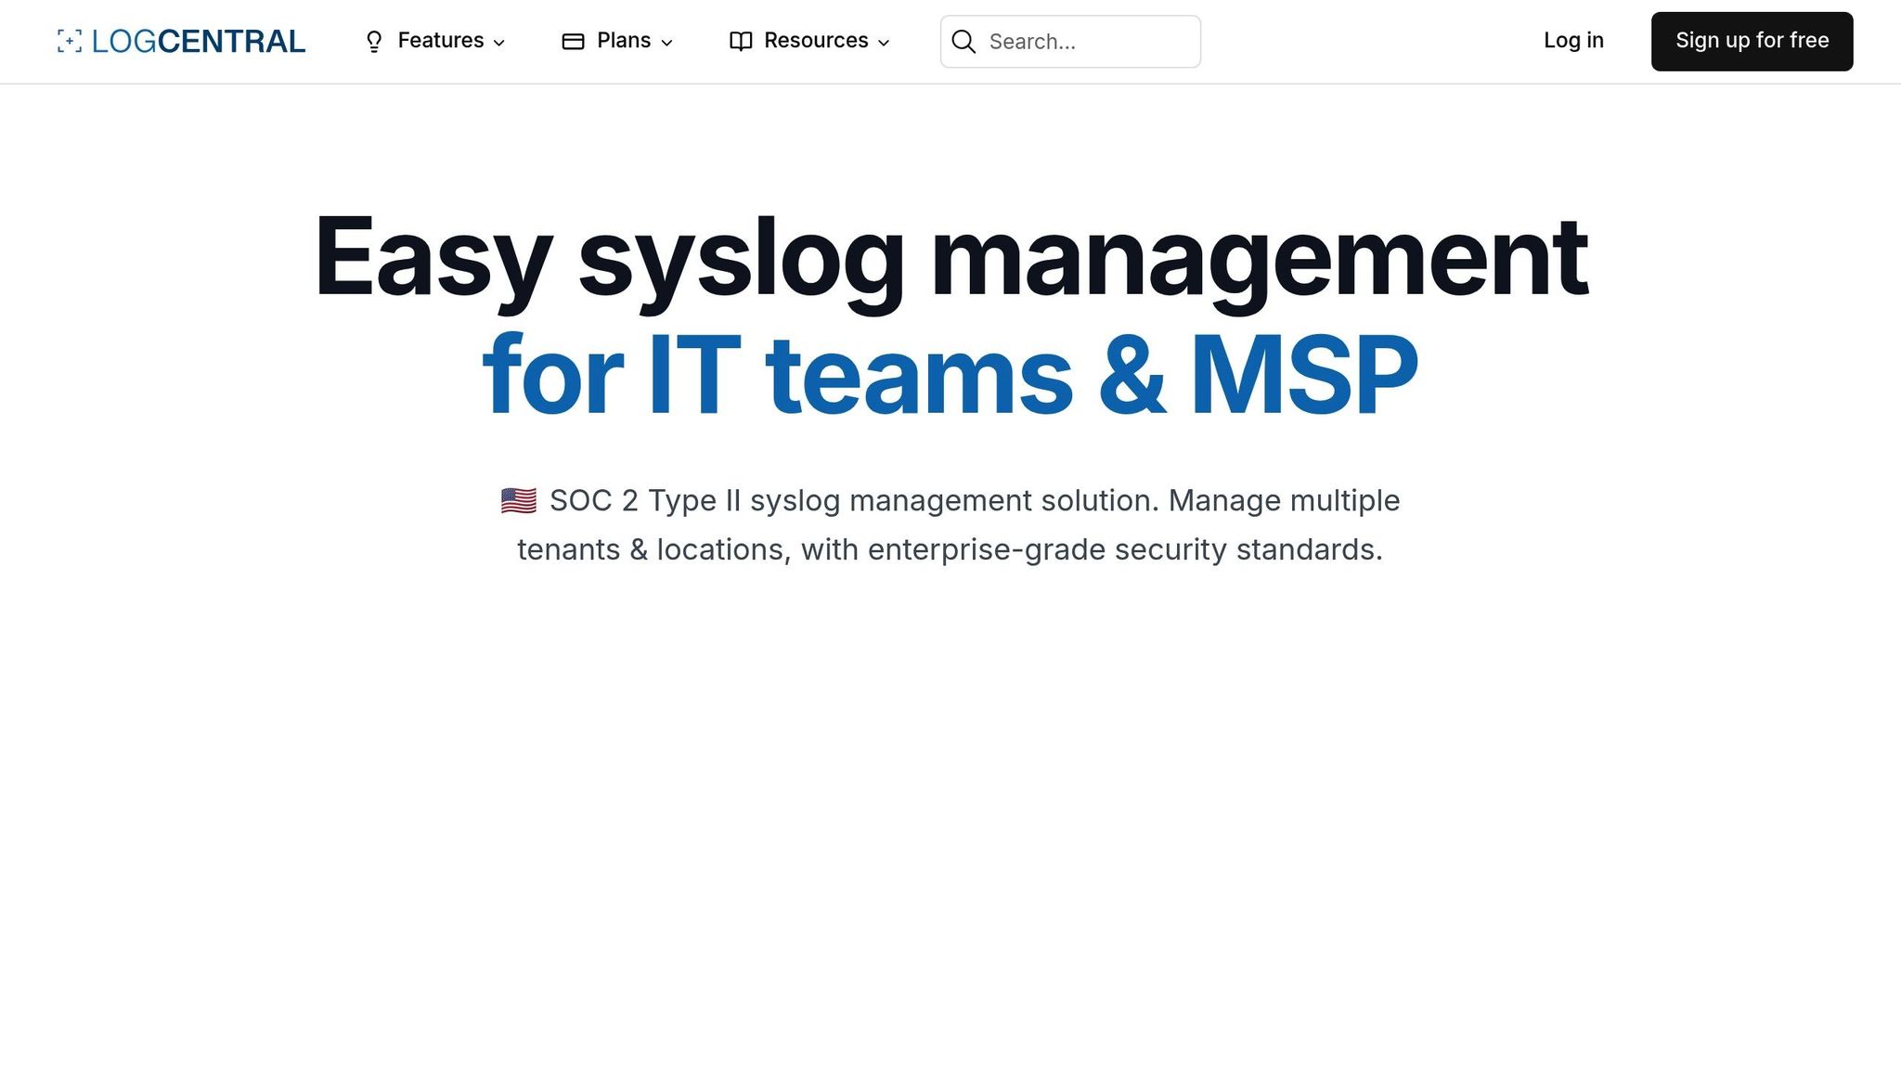Click the Log in link
This screenshot has width=1901, height=1069.
point(1572,41)
